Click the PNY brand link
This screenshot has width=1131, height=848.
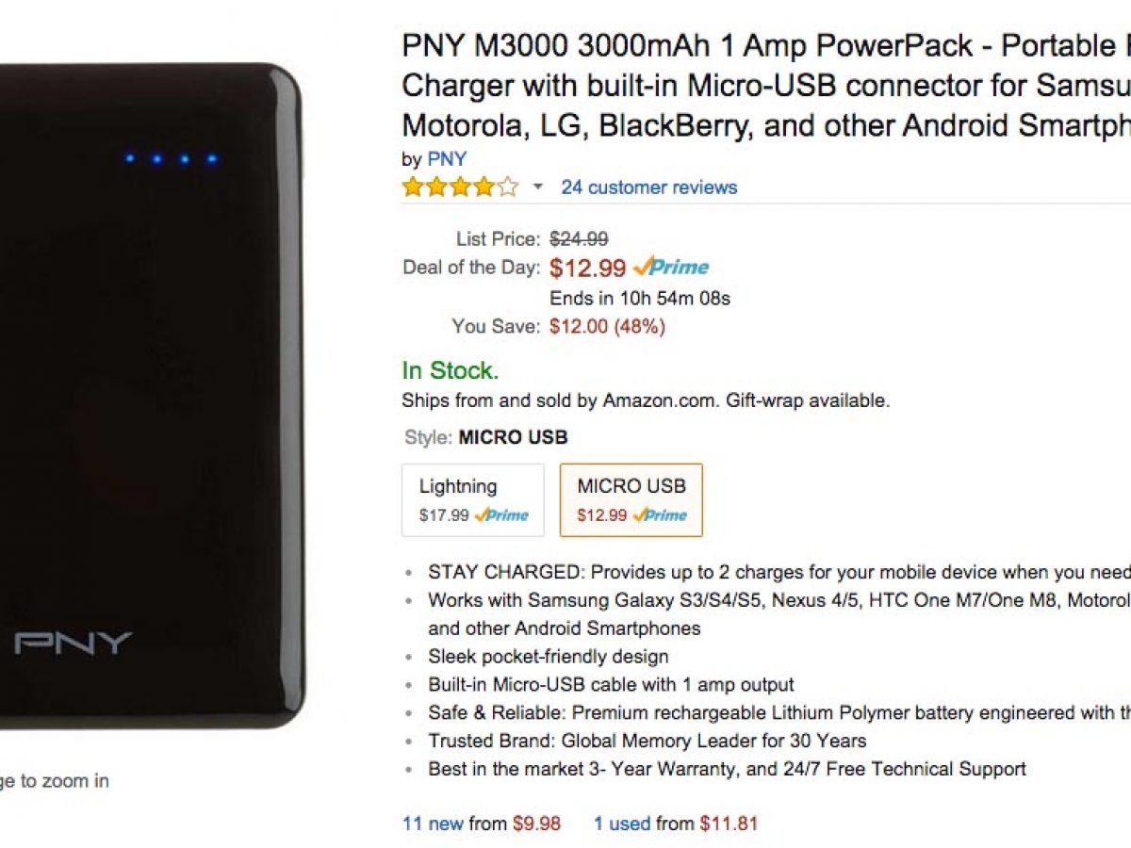click(446, 159)
